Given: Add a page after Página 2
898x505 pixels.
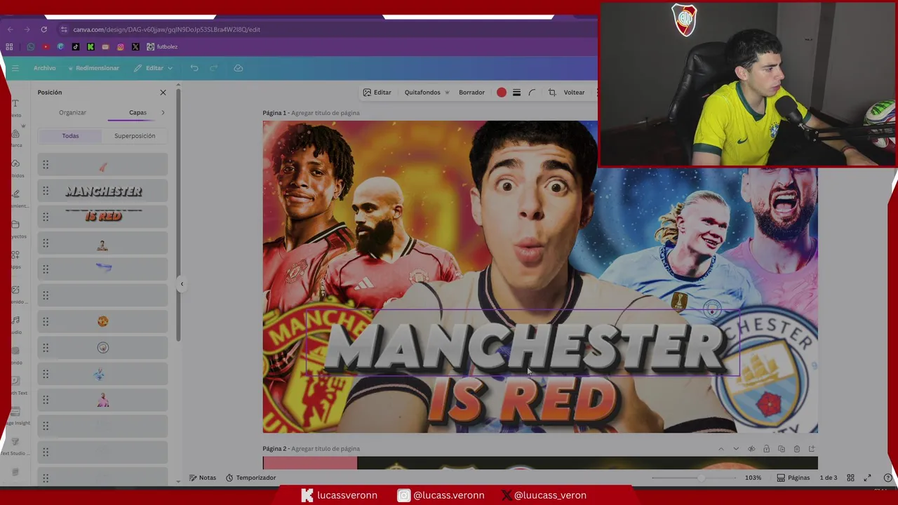Looking at the screenshot, I should [x=812, y=449].
